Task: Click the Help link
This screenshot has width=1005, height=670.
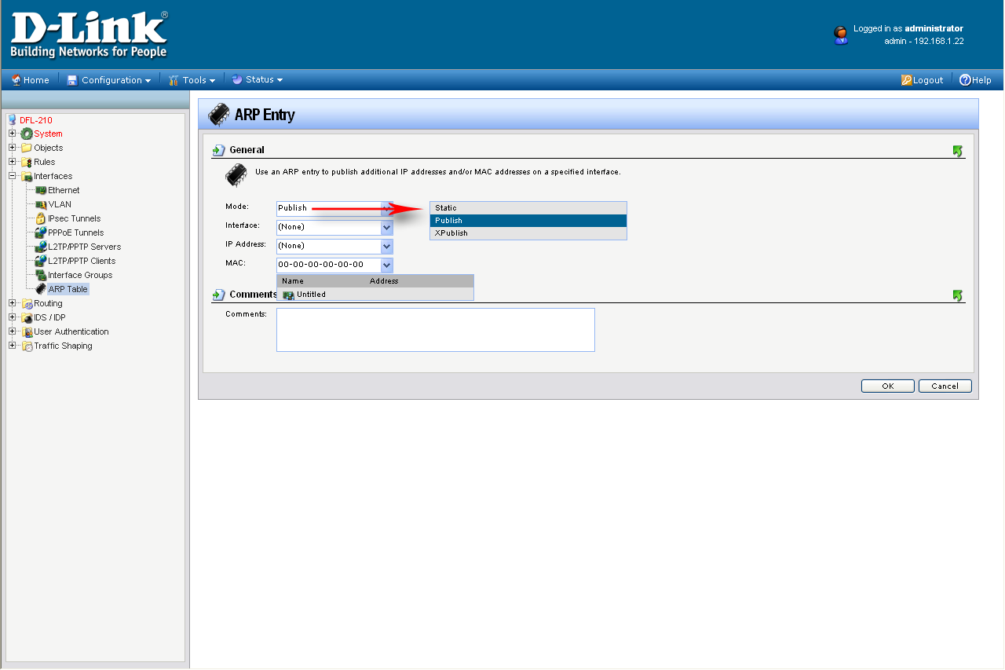Action: point(981,80)
